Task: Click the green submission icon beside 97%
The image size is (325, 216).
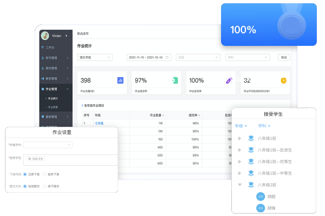Action: 174,80
